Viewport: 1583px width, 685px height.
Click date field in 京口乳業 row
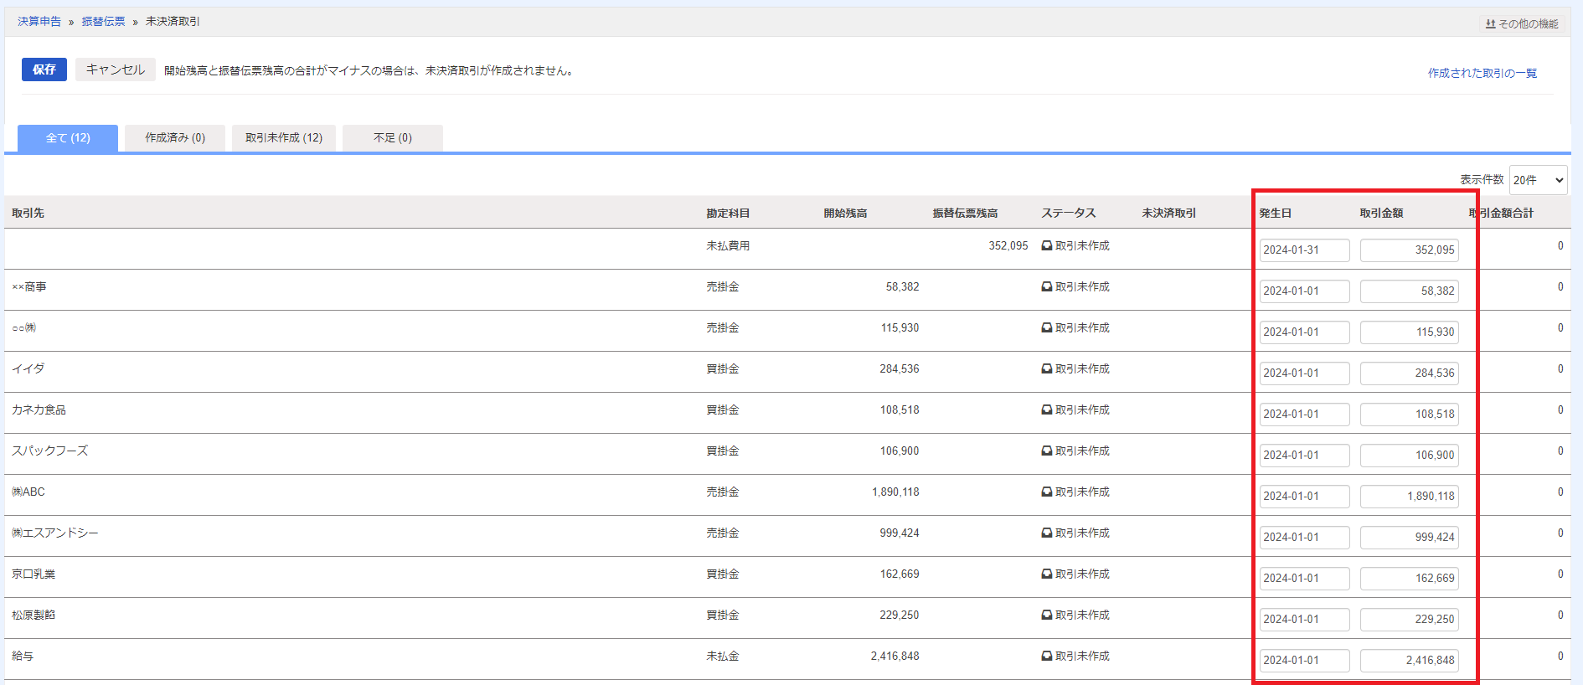click(x=1305, y=579)
